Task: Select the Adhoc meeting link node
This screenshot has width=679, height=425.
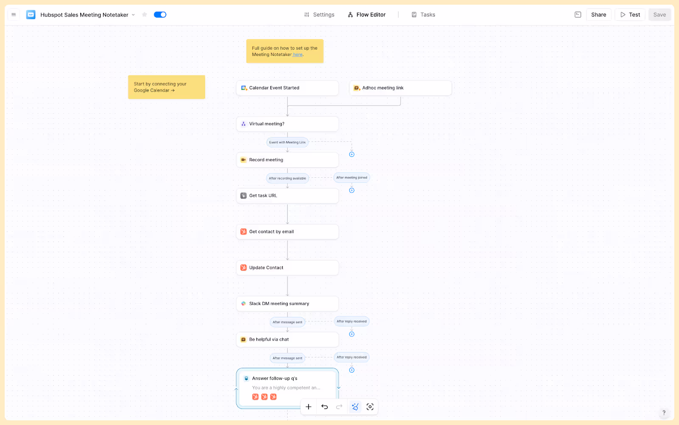Action: tap(401, 88)
